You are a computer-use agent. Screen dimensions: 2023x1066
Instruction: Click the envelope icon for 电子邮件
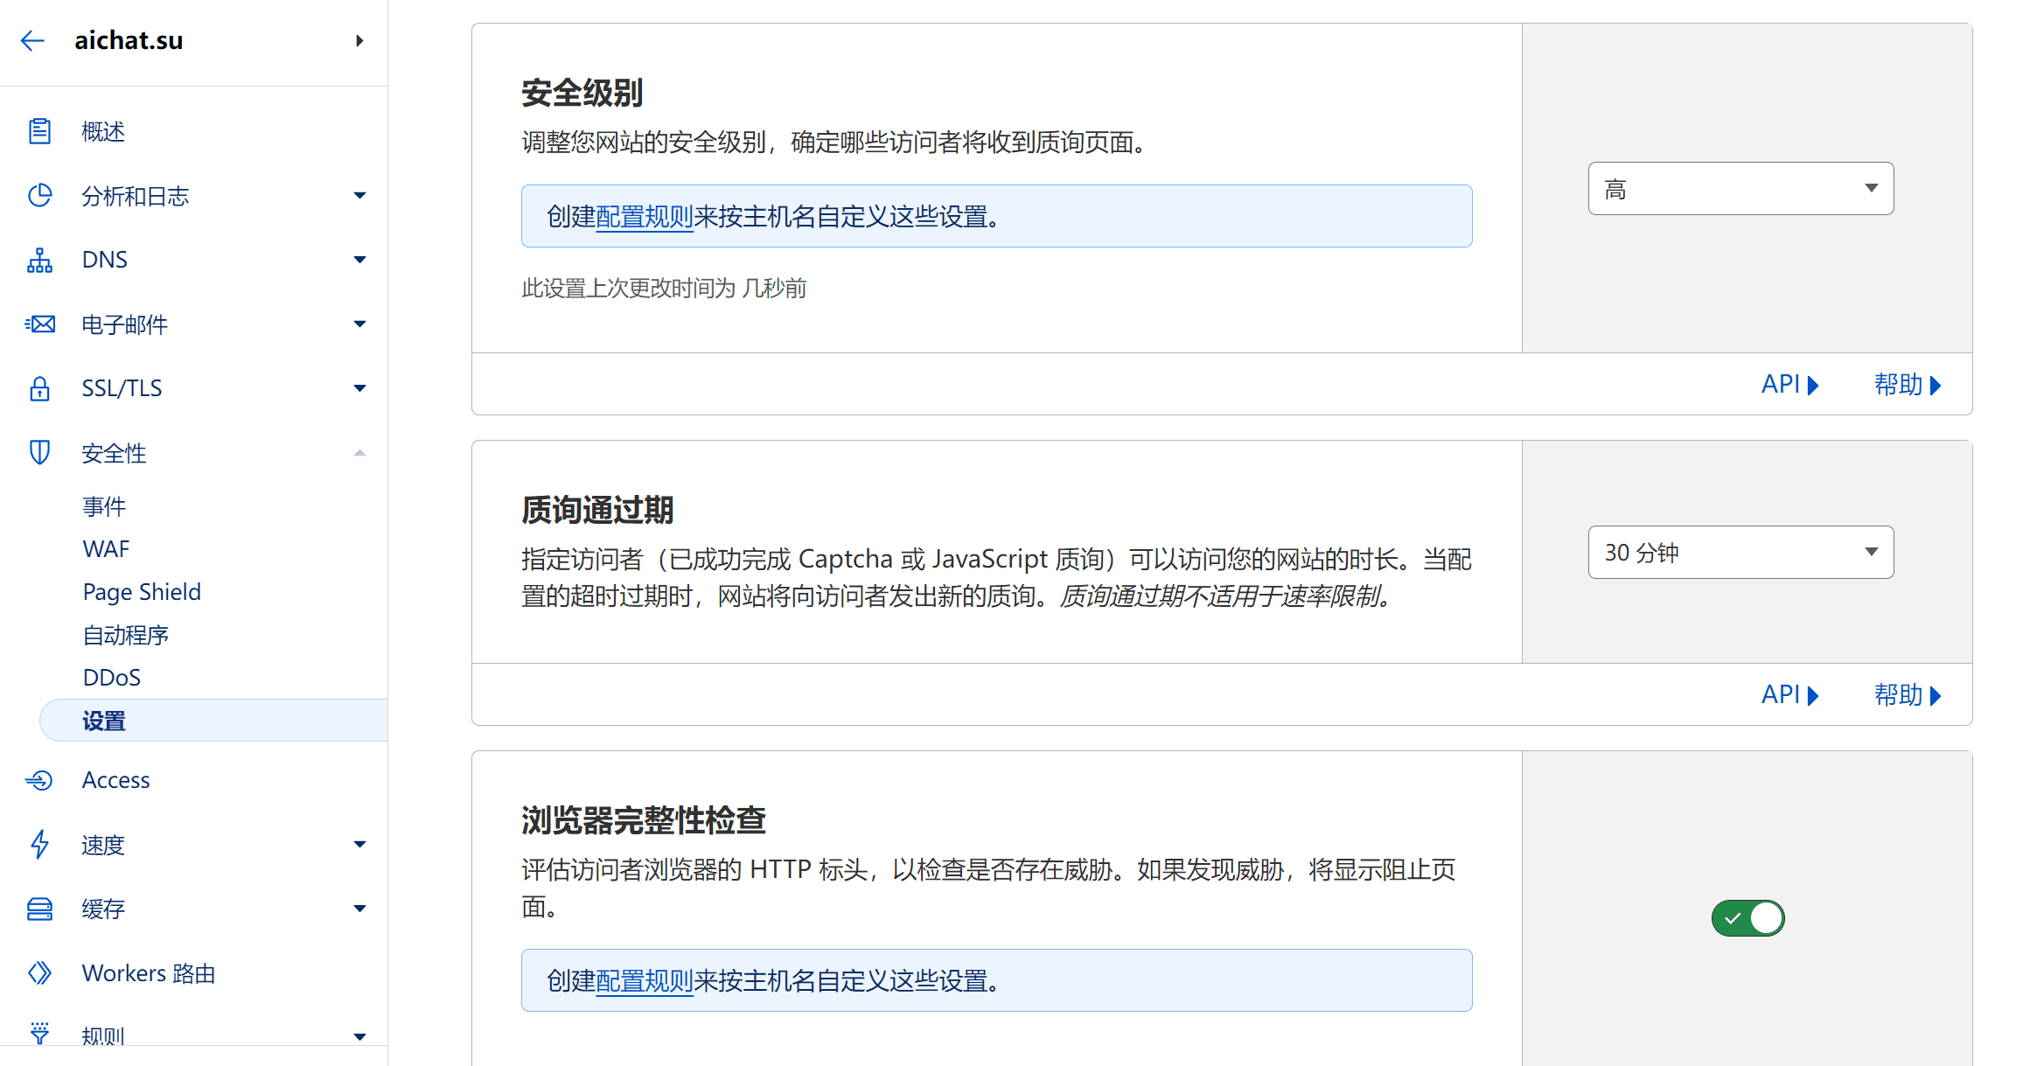39,324
